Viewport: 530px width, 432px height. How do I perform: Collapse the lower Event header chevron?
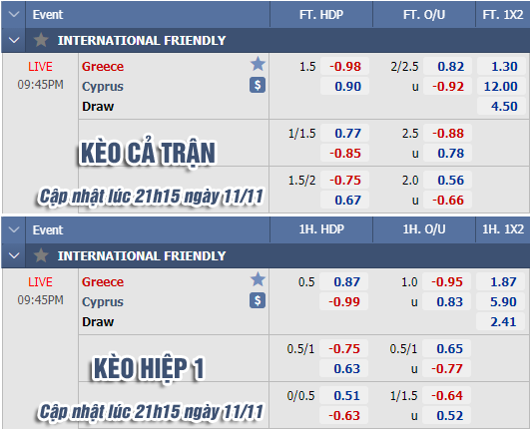pos(14,230)
